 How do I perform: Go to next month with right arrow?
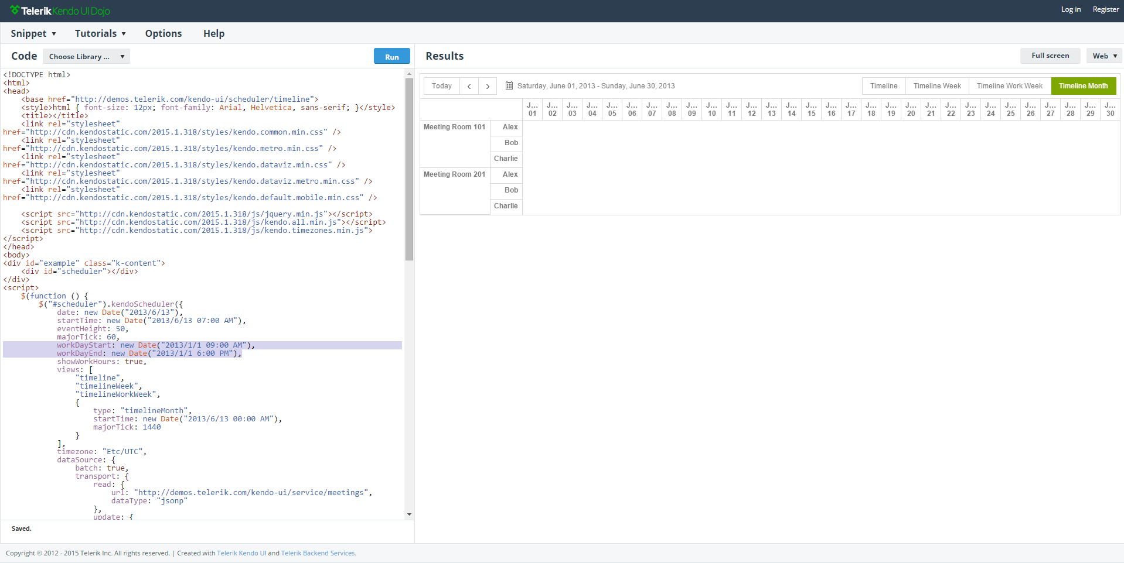click(x=488, y=86)
